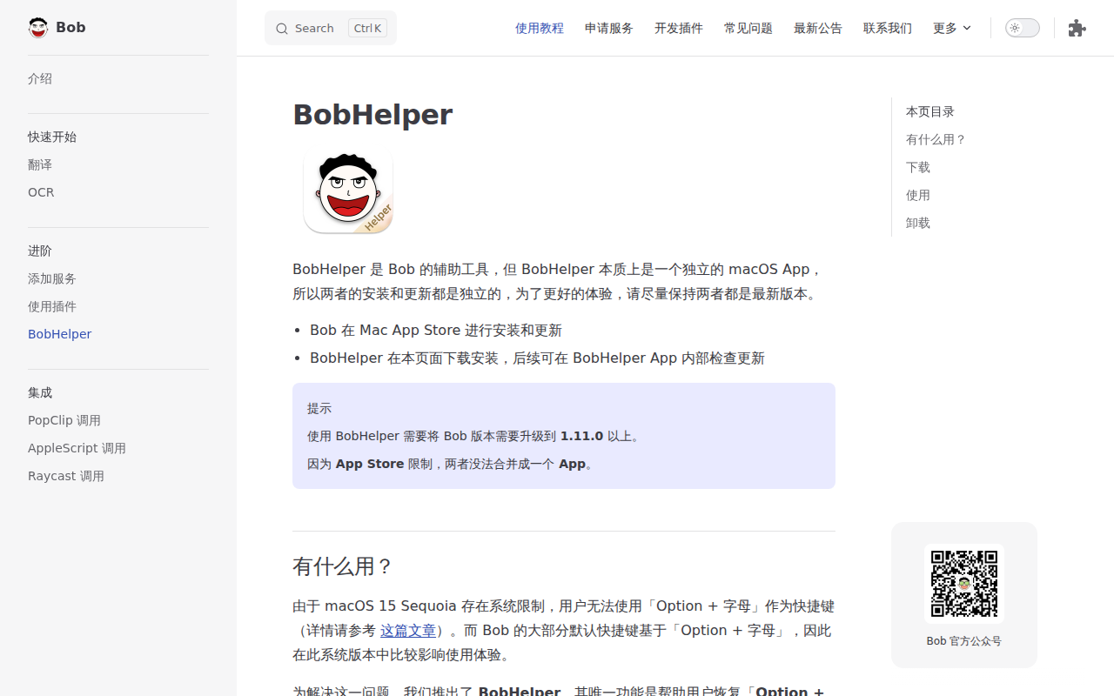The height and width of the screenshot is (696, 1114).
Task: Click the search magnifier icon
Action: [x=282, y=29]
